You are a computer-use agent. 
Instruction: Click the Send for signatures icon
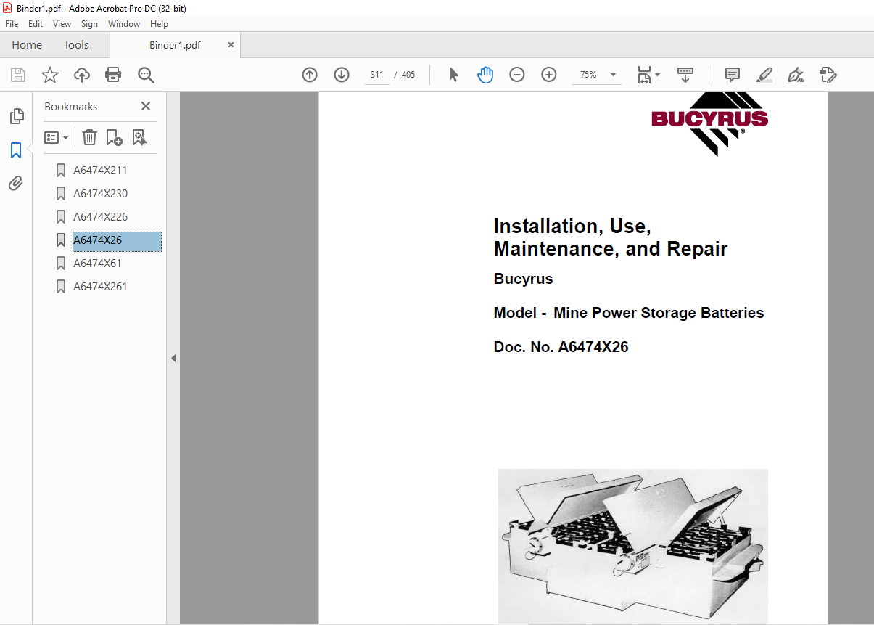[x=828, y=75]
